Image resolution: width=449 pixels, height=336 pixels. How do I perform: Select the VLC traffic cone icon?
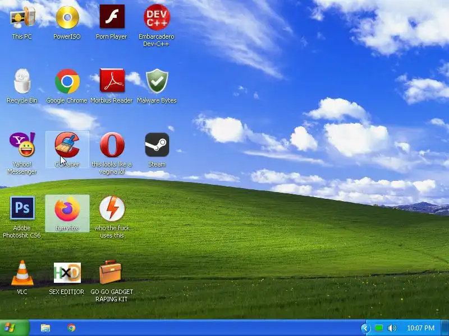[22, 273]
